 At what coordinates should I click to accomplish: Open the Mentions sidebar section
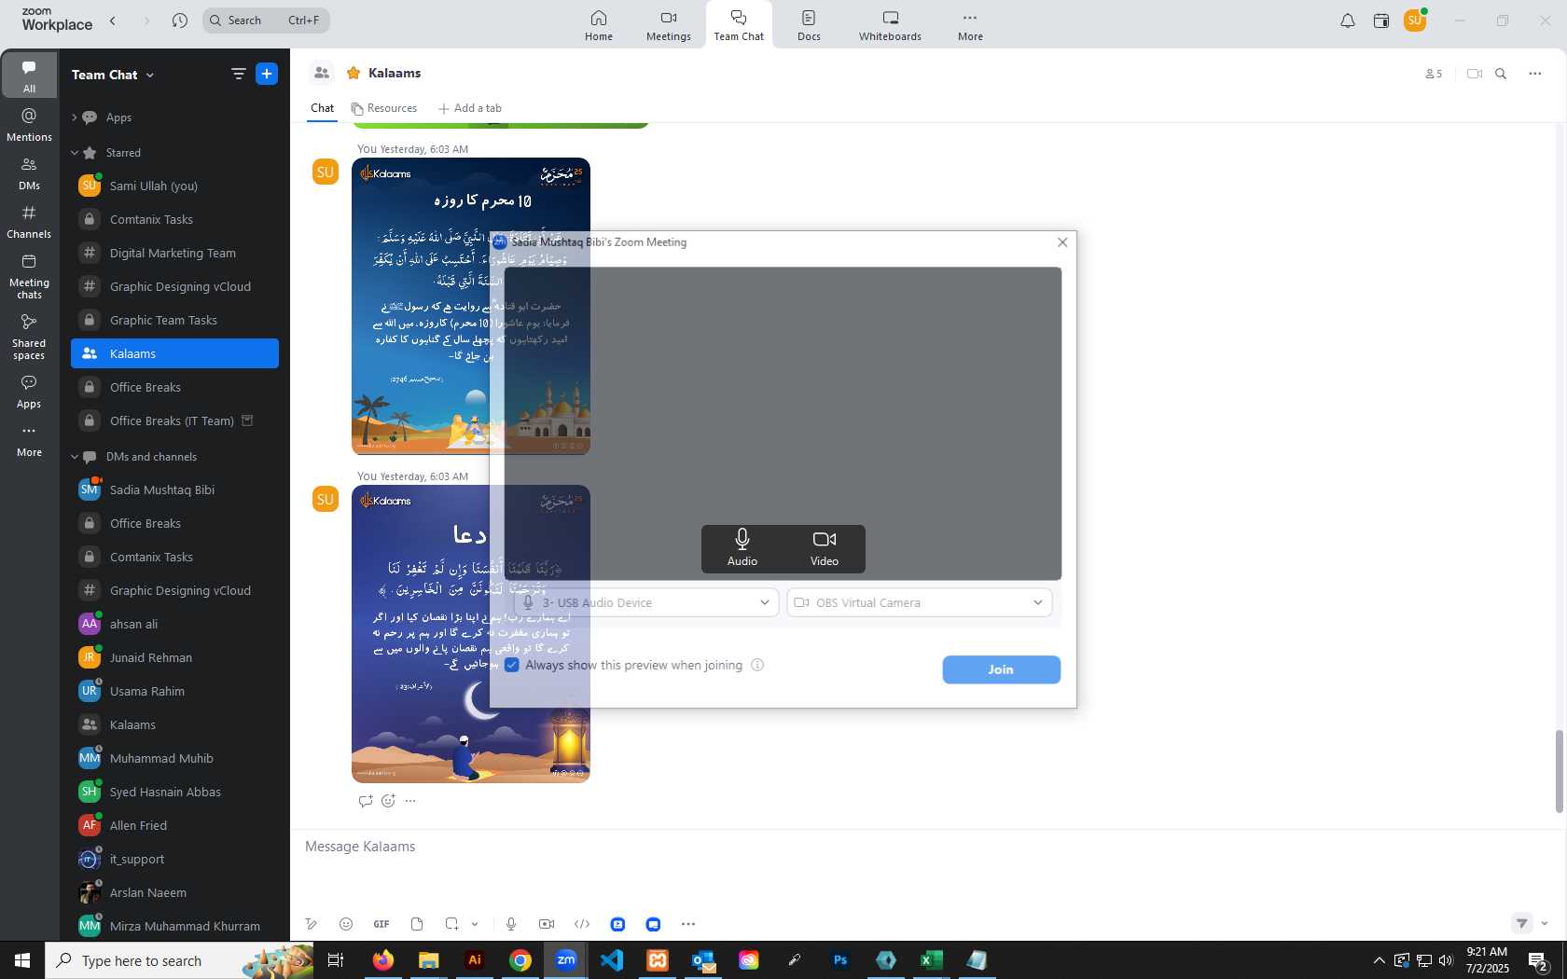[x=29, y=125]
